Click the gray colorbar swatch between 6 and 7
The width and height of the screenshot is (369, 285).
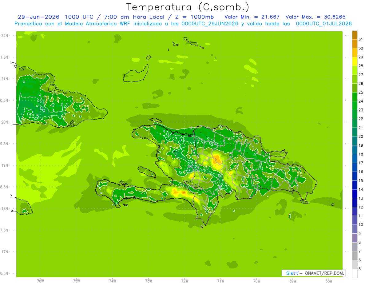[x=355, y=256]
